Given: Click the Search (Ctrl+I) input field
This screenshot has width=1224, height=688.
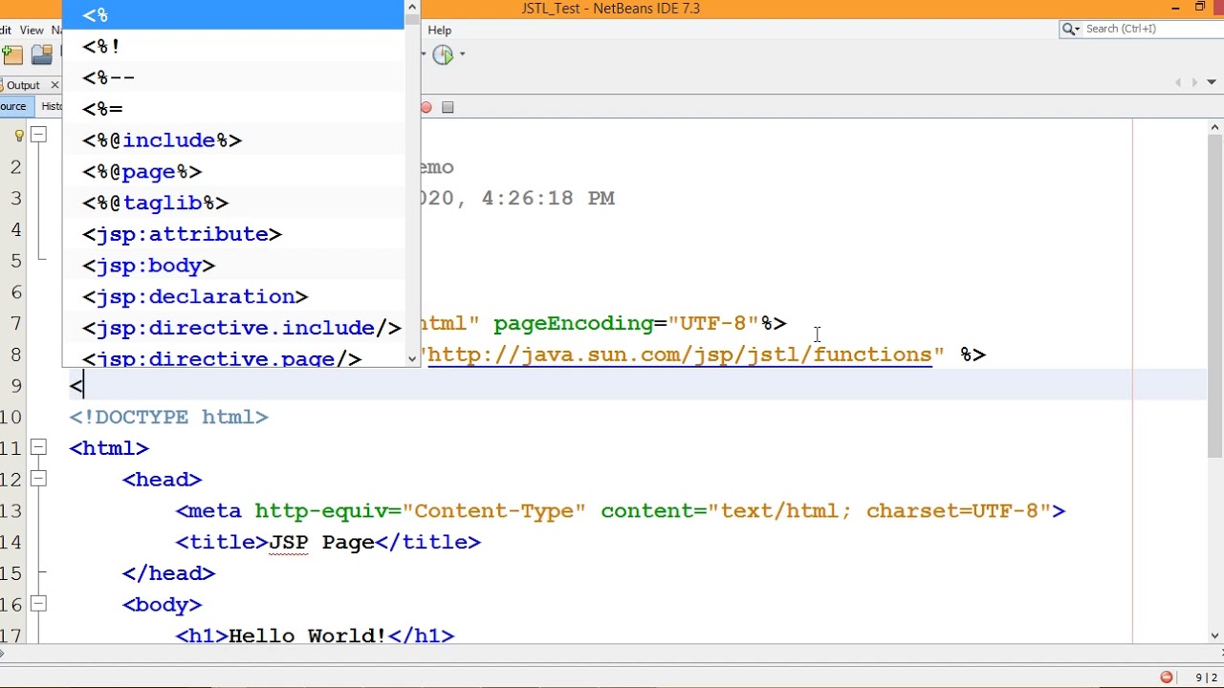Looking at the screenshot, I should 1150,29.
